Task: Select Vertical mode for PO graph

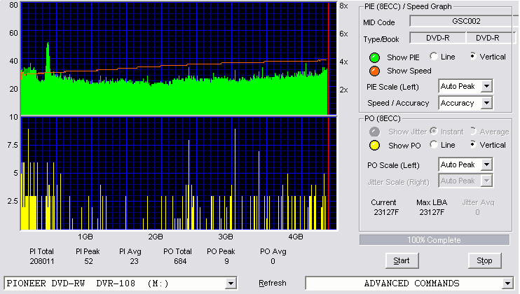Action: pyautogui.click(x=473, y=144)
